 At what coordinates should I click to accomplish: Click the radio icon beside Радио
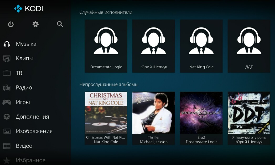[x=7, y=88]
